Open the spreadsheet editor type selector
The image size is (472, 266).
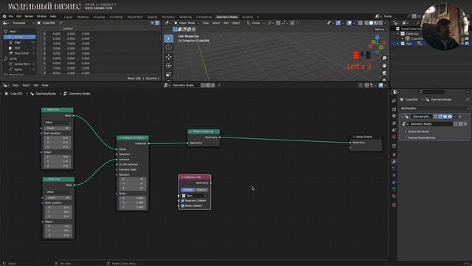(x=5, y=23)
